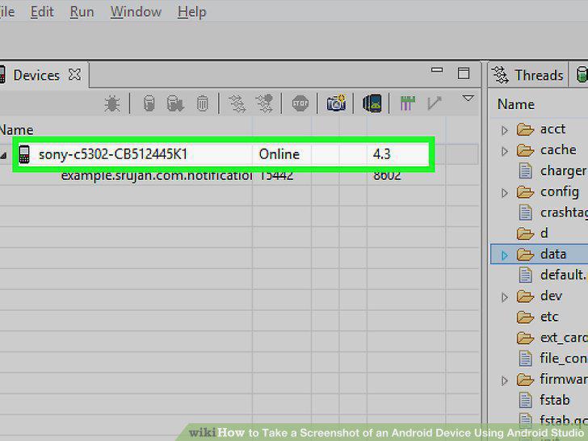Viewport: 588px width, 441px height.
Task: Maximize the Devices panel
Action: [464, 73]
